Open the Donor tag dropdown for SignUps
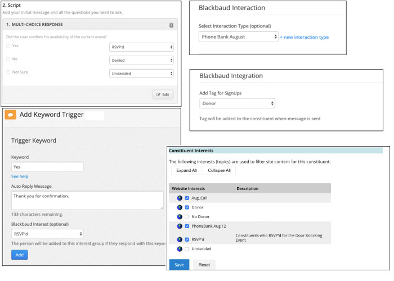The width and height of the screenshot is (394, 281). [237, 103]
